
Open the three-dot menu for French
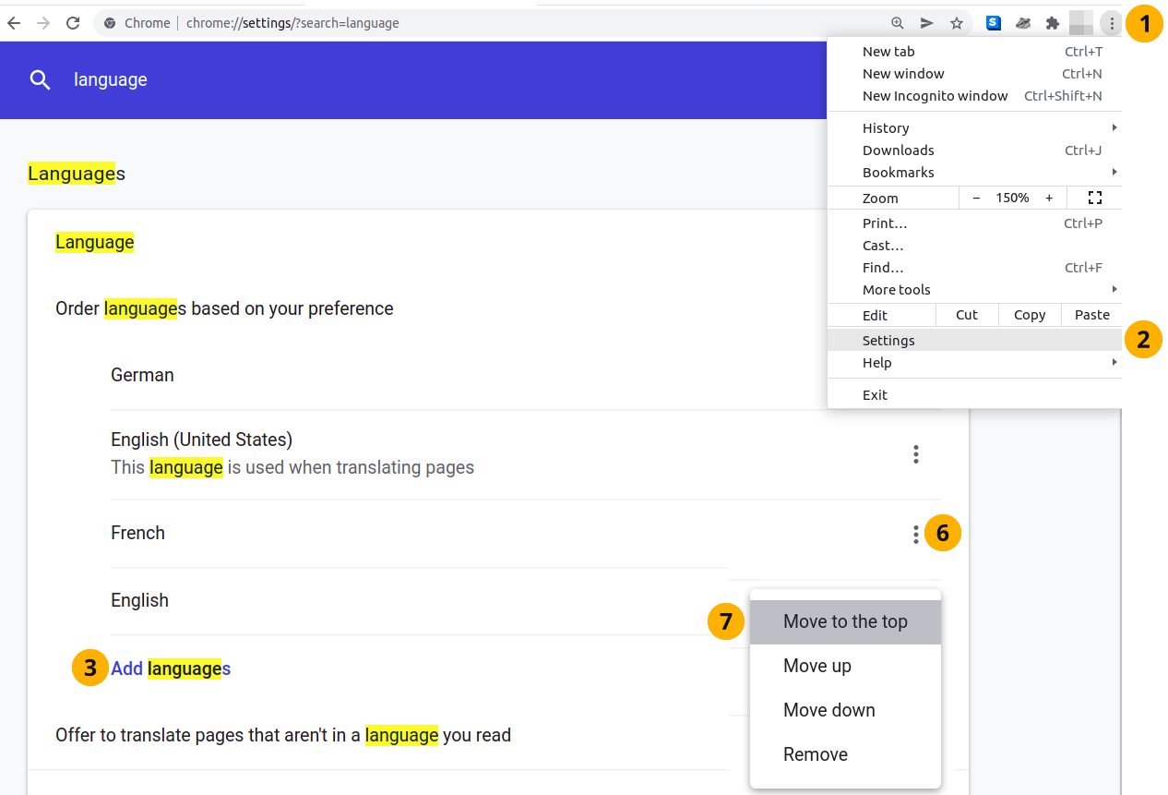coord(915,534)
